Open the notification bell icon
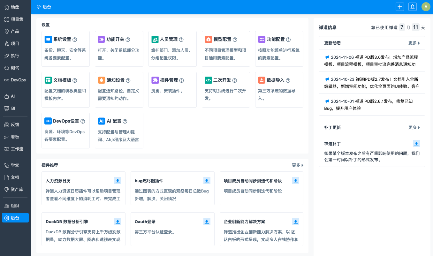This screenshot has width=433, height=256. tap(413, 7)
